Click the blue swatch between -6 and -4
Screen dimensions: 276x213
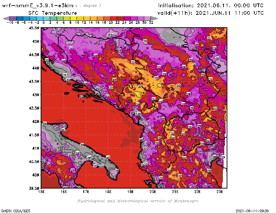click(x=27, y=19)
